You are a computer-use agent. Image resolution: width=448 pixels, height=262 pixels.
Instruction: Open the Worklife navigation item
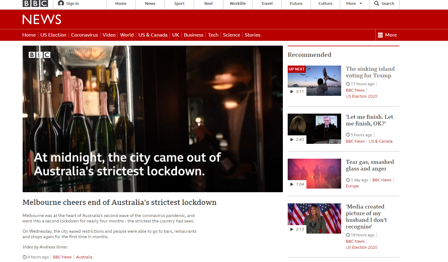[238, 4]
